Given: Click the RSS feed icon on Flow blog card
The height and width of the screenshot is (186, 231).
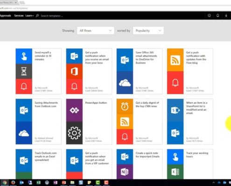Looking at the screenshot, I should (175, 60).
